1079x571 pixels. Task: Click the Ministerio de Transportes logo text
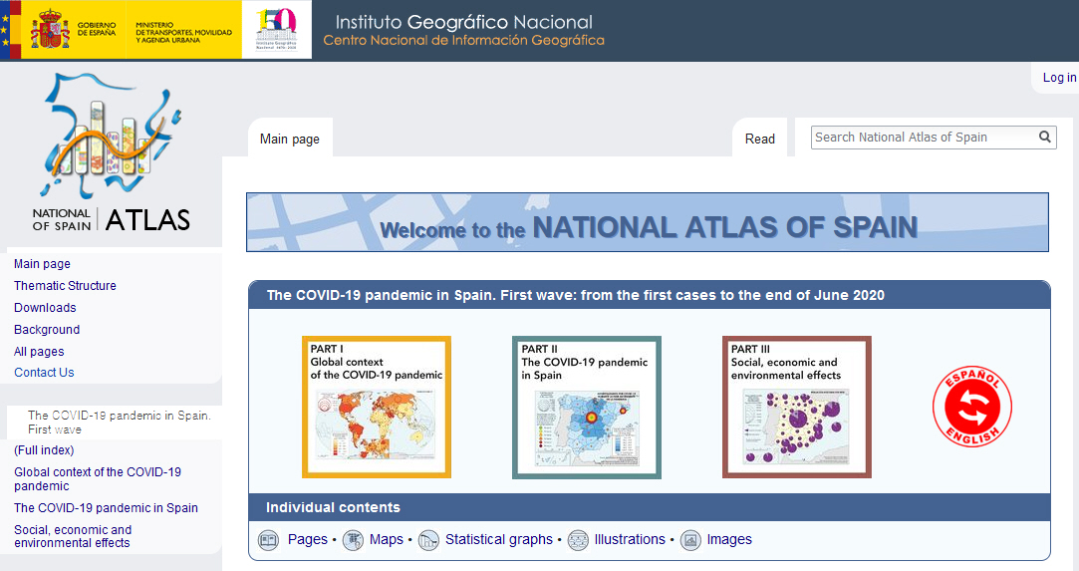pos(183,32)
